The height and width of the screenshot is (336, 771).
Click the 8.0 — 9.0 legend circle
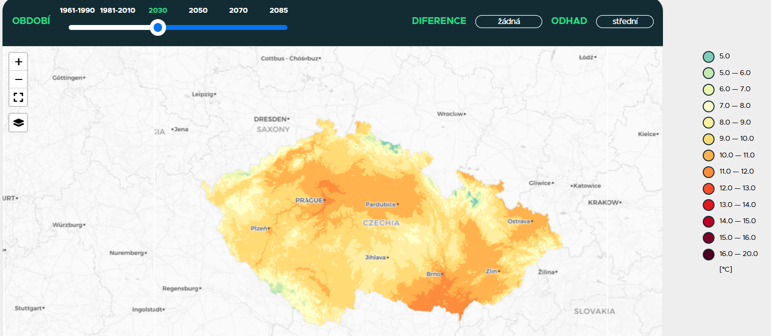click(708, 123)
